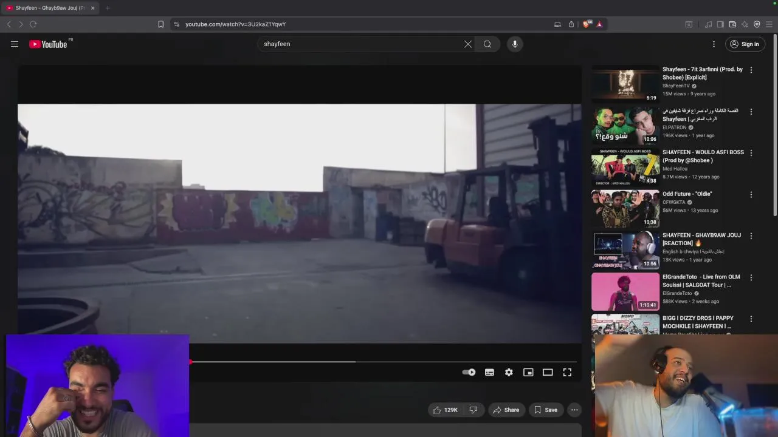Viewport: 778px width, 437px height.
Task: Click the youtube.com address URL field
Action: point(365,24)
